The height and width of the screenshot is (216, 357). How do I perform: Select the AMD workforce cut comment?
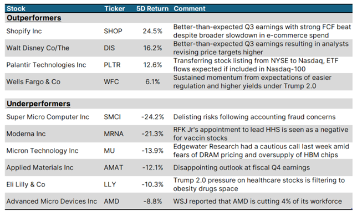pos(258,201)
